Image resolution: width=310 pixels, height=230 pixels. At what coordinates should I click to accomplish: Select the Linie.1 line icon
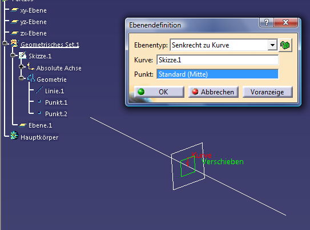click(x=39, y=90)
